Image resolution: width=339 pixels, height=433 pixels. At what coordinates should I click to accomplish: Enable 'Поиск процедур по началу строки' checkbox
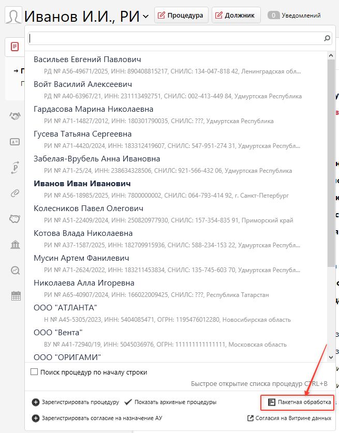pos(35,372)
